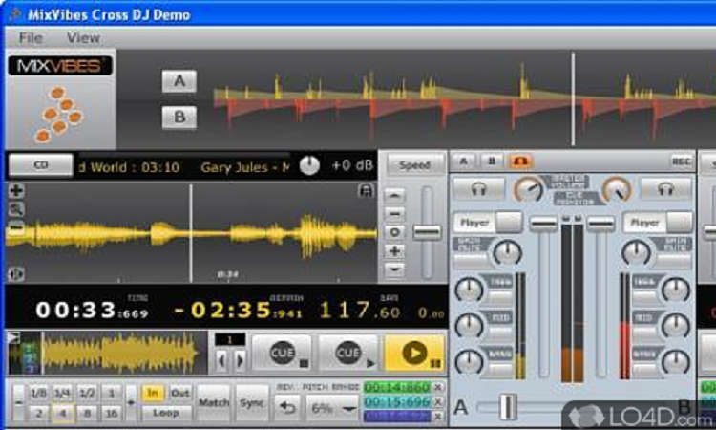Screen dimensions: 716x430
Task: Delete the 00:15:696 cue point
Action: 438,401
